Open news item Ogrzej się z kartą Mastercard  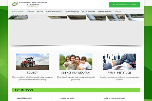[x=114, y=98]
